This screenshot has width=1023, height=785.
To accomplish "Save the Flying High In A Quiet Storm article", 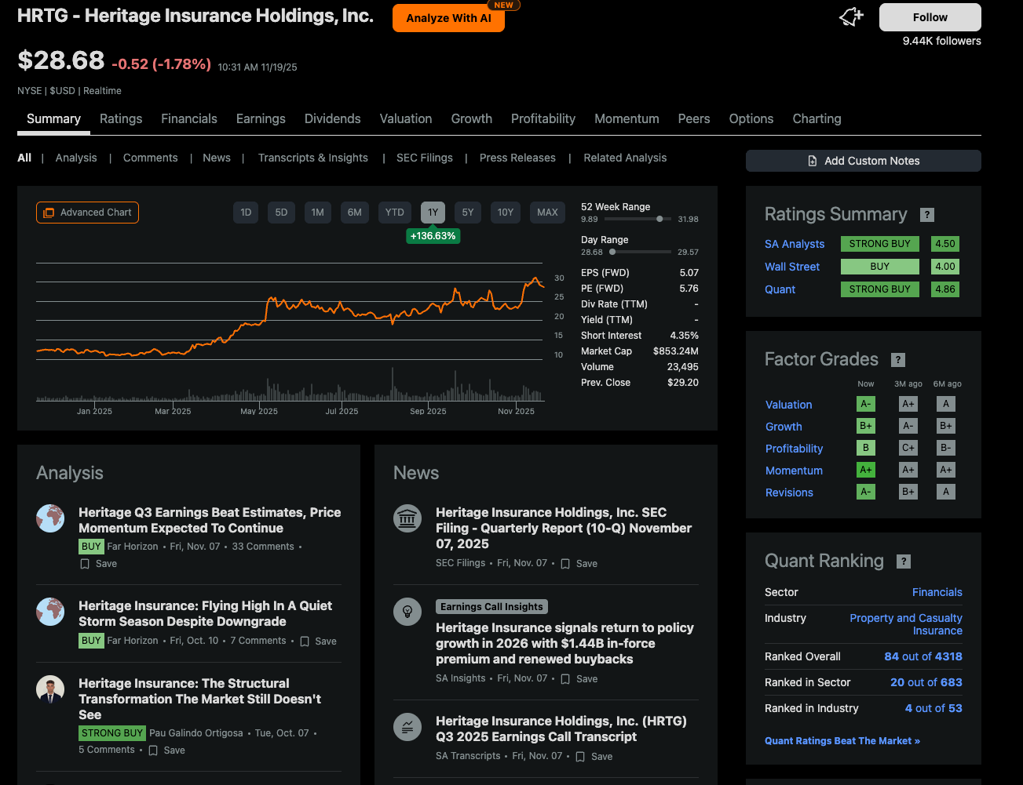I will click(x=318, y=641).
